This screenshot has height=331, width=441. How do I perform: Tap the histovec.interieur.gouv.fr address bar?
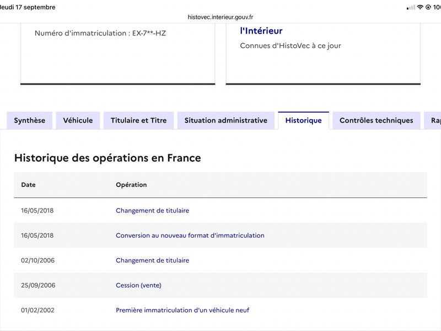click(220, 17)
